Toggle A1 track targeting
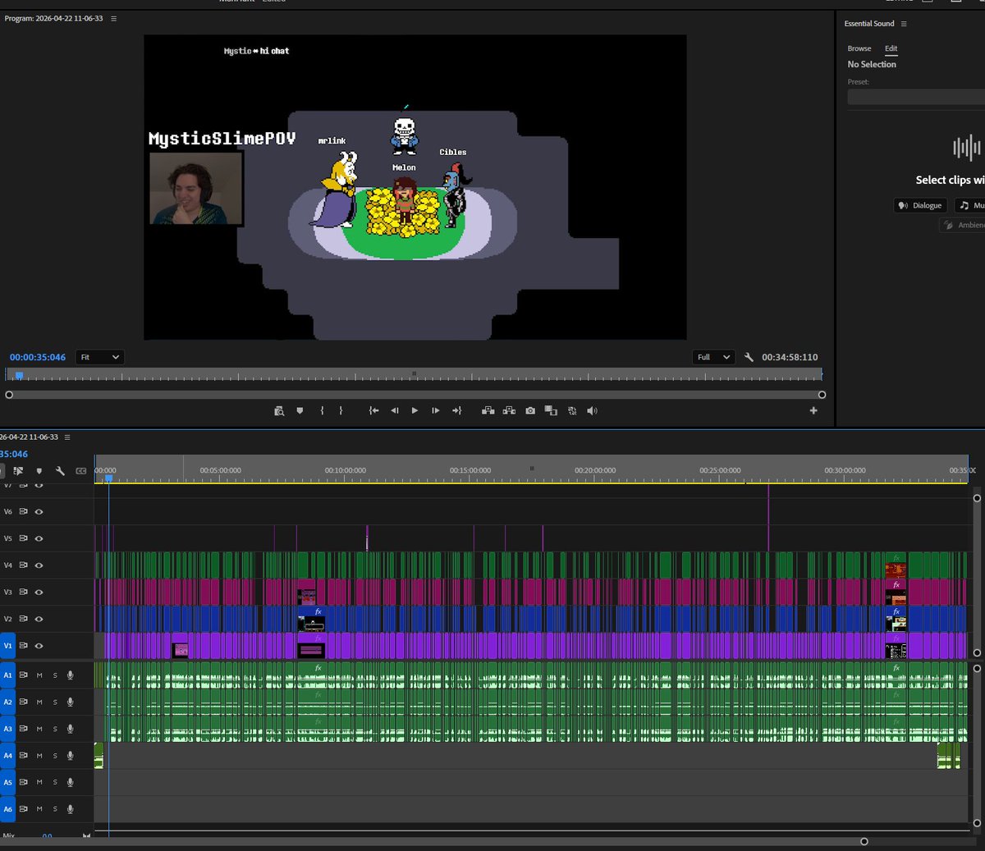Viewport: 985px width, 851px height. [8, 675]
